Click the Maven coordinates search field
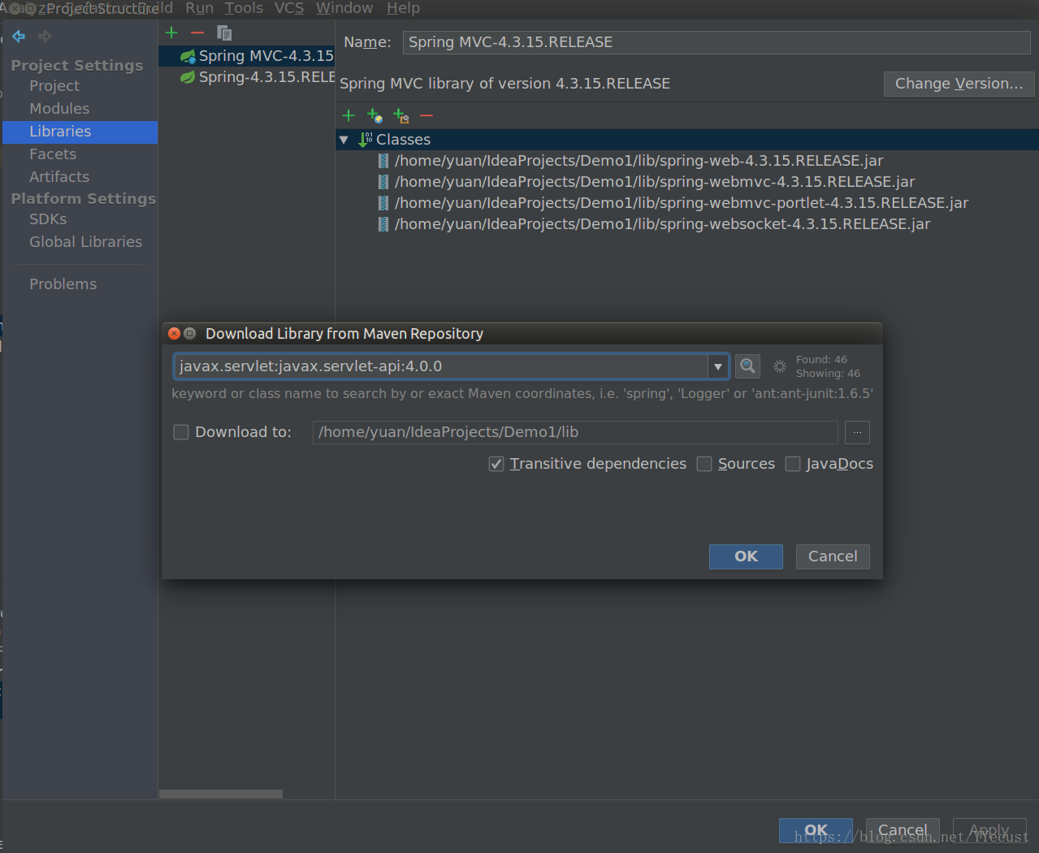The width and height of the screenshot is (1039, 853). click(x=440, y=366)
